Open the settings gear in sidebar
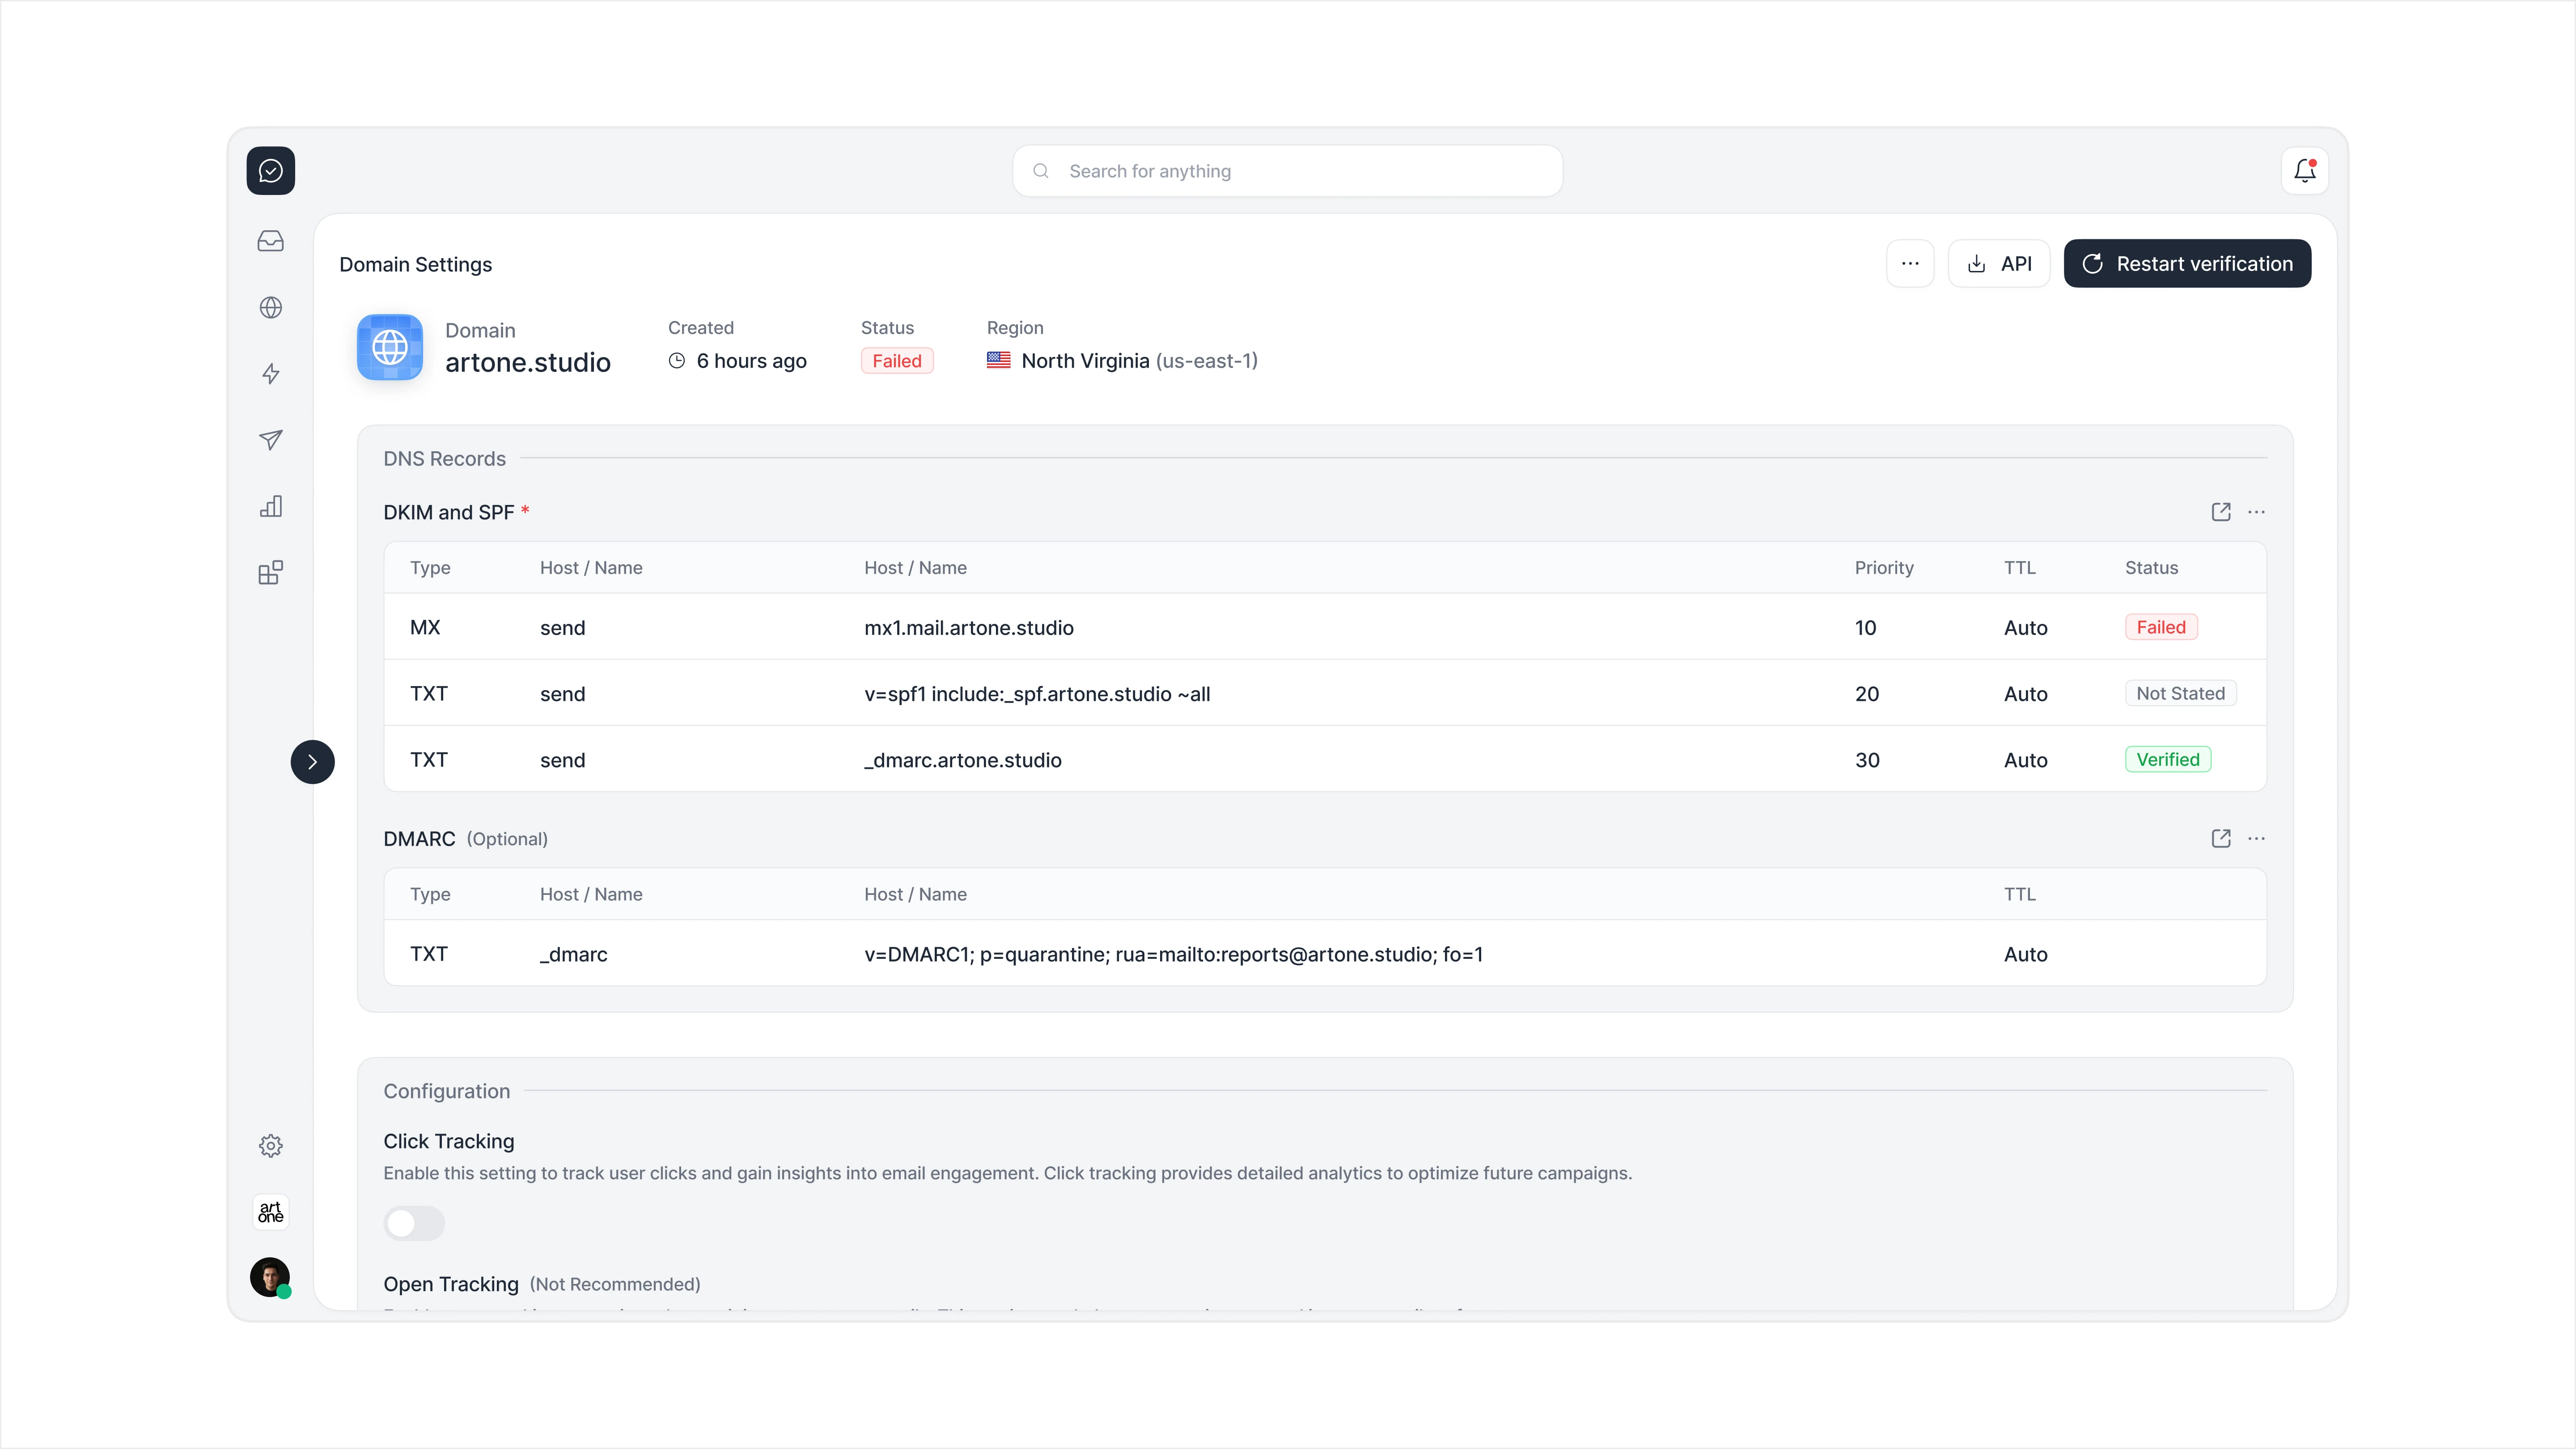Viewport: 2576px width, 1449px height. coord(270,1145)
